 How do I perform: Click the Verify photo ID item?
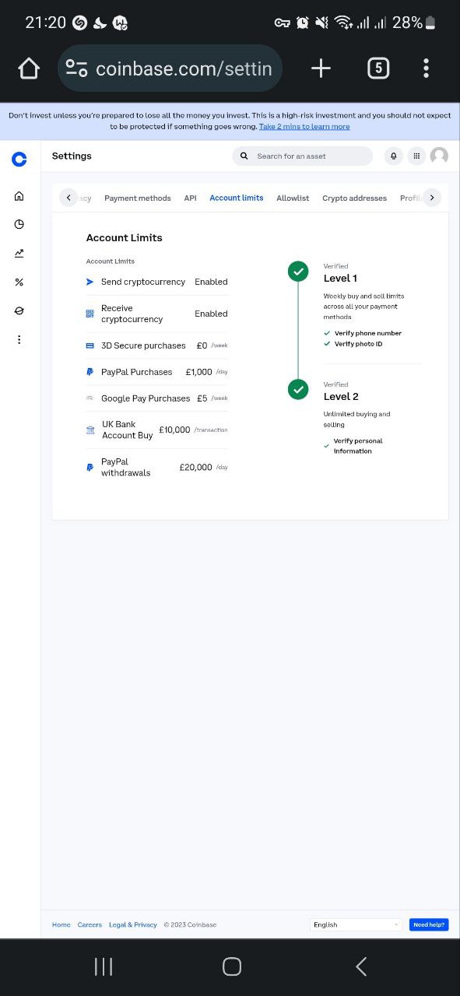(353, 344)
